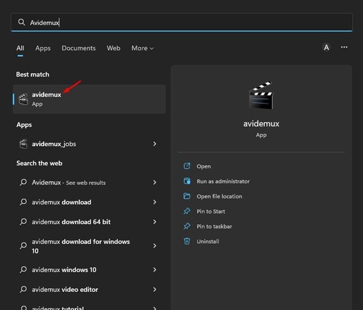Click the avidemux clapperboard icon in Best match

pos(23,99)
